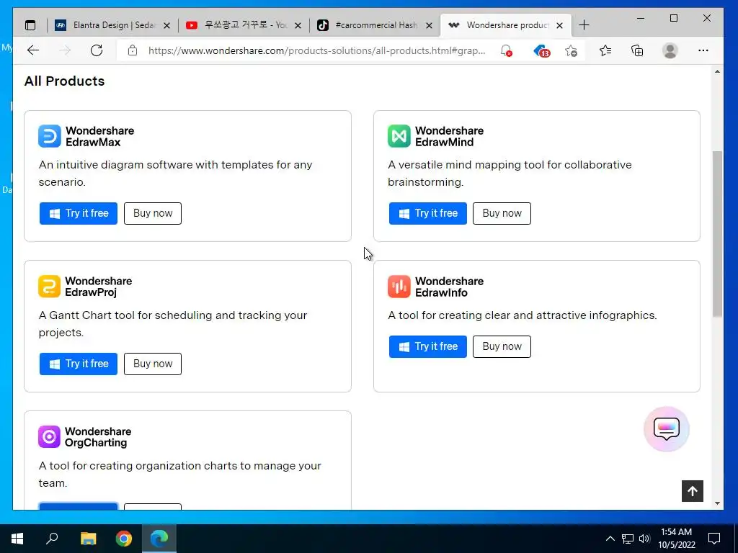
Task: Reload the page with the refresh icon
Action: pyautogui.click(x=97, y=50)
